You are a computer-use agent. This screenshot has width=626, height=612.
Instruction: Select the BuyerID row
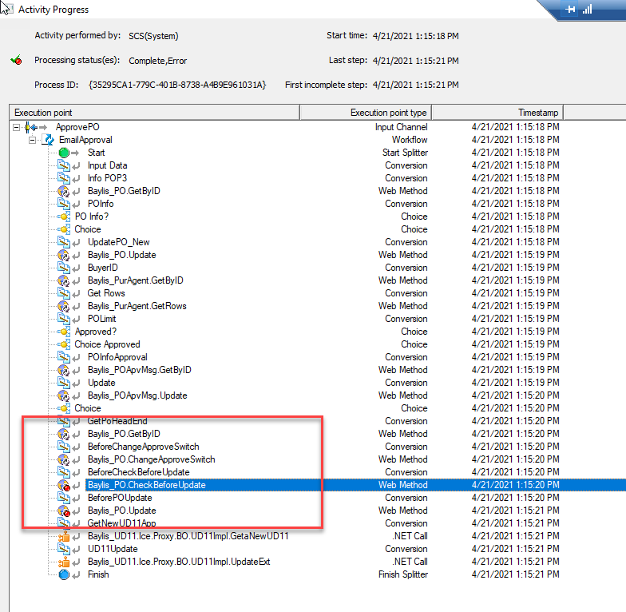pos(318,268)
